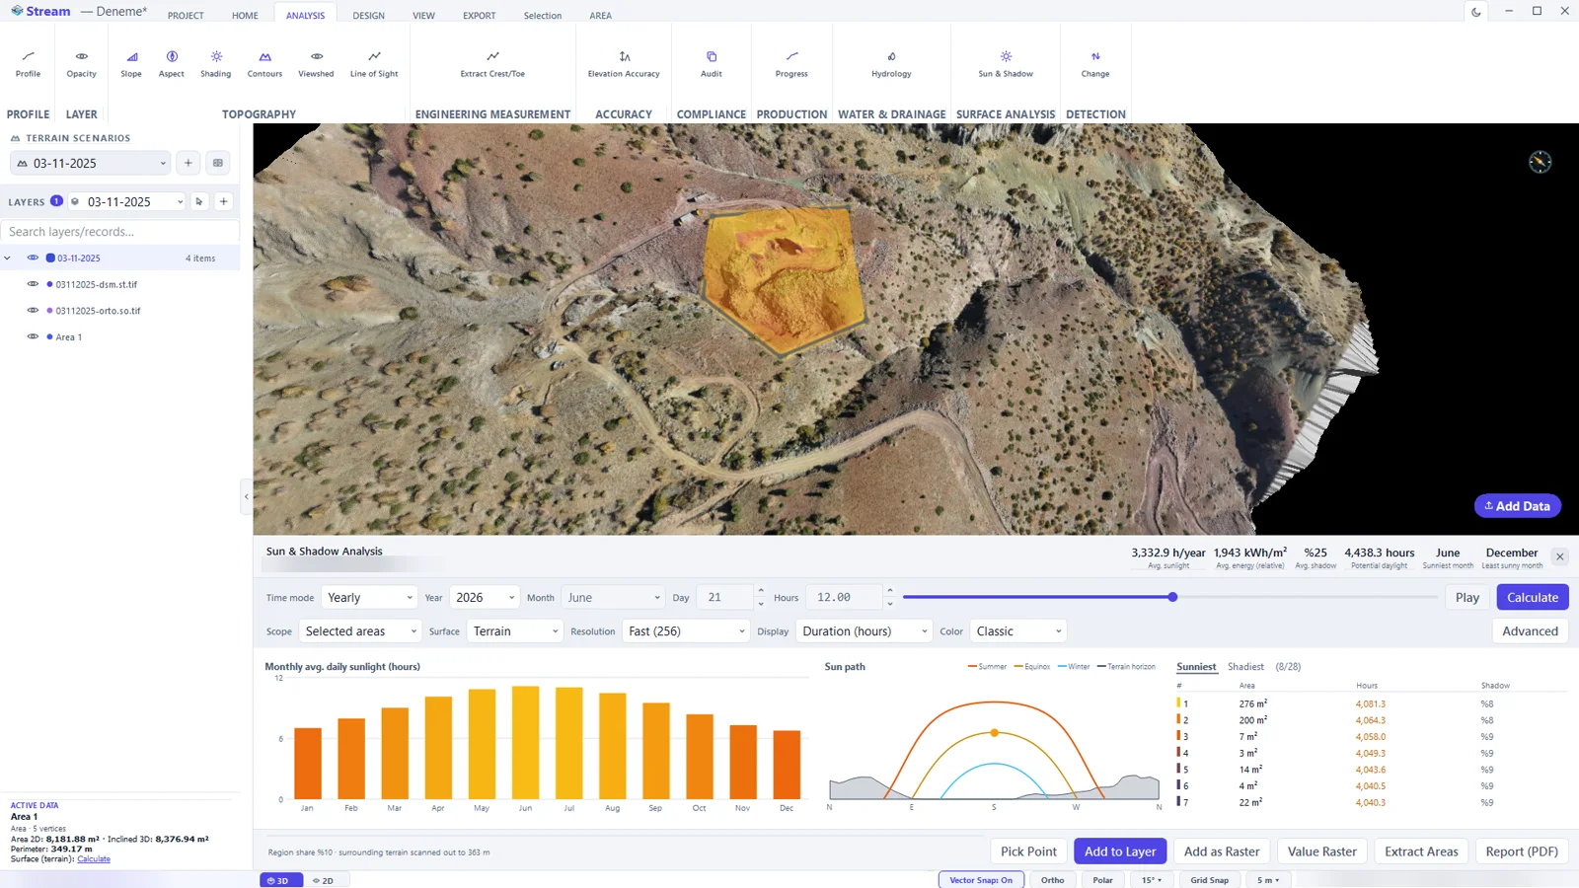
Task: Switch to the Shadiest tab
Action: tap(1245, 667)
